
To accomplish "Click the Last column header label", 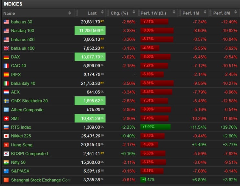I will point(92,13).
